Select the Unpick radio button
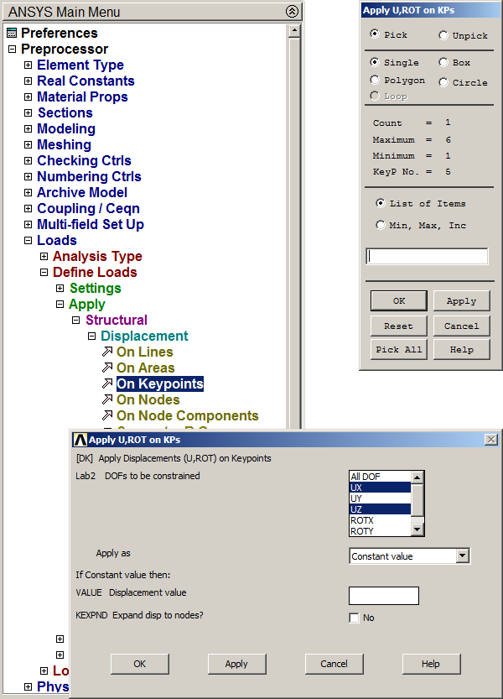 pyautogui.click(x=443, y=35)
